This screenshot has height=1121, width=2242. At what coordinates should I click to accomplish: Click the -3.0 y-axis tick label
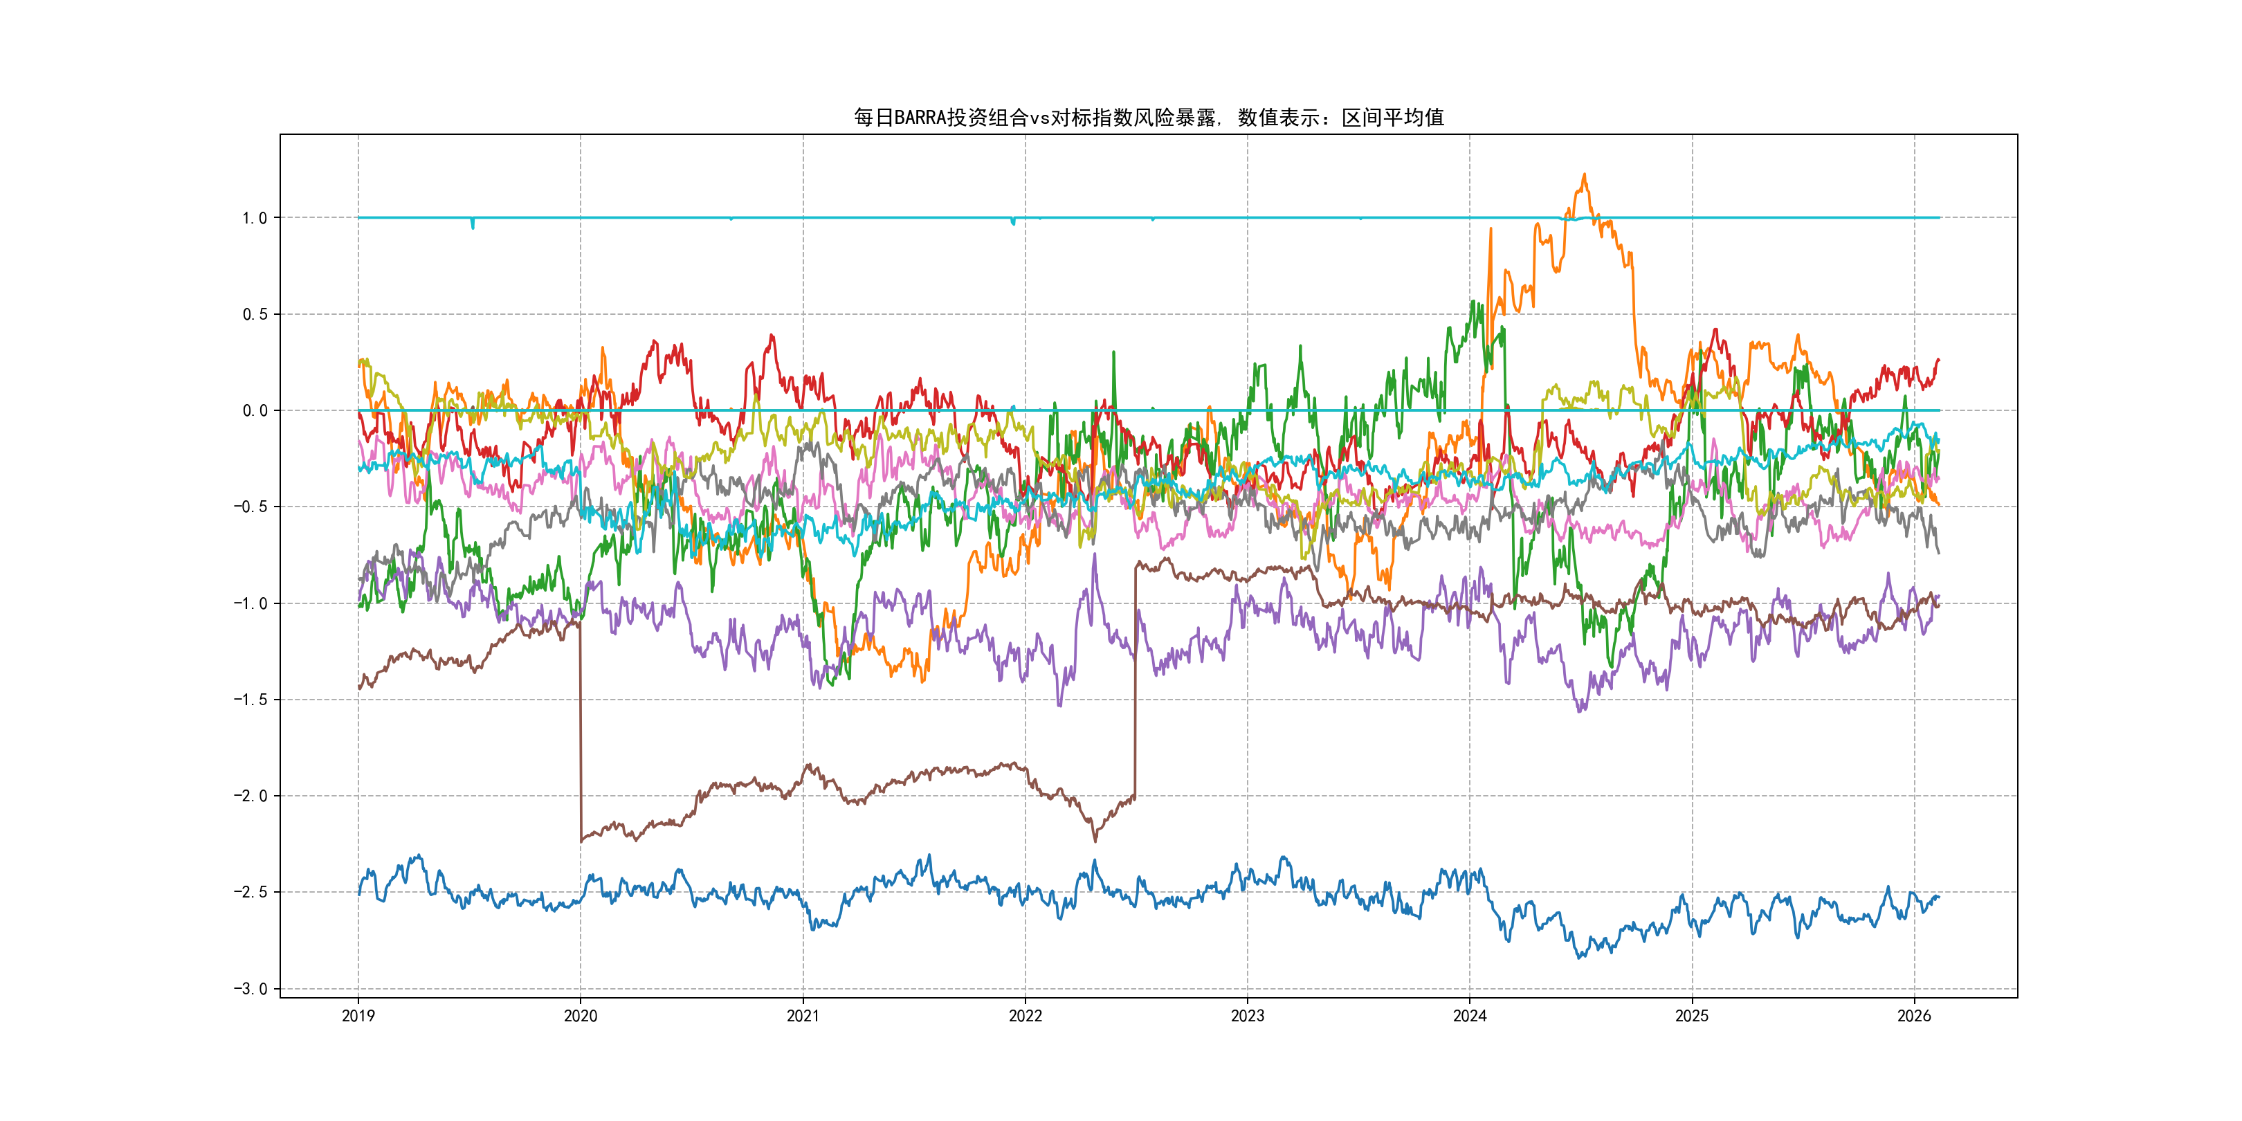pyautogui.click(x=250, y=989)
